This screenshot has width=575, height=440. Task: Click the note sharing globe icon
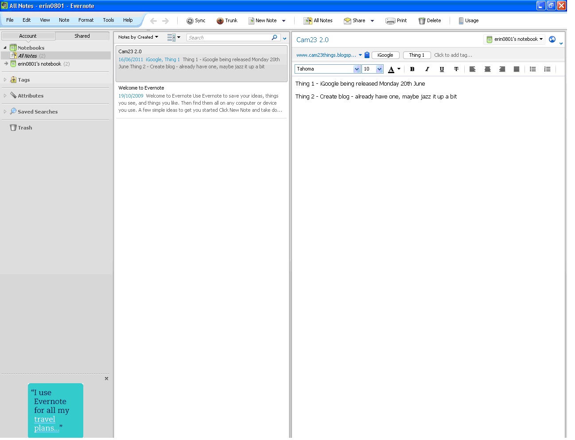(x=552, y=39)
